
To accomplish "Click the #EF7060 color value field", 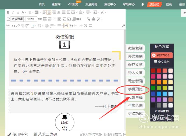I will pos(162,55).
